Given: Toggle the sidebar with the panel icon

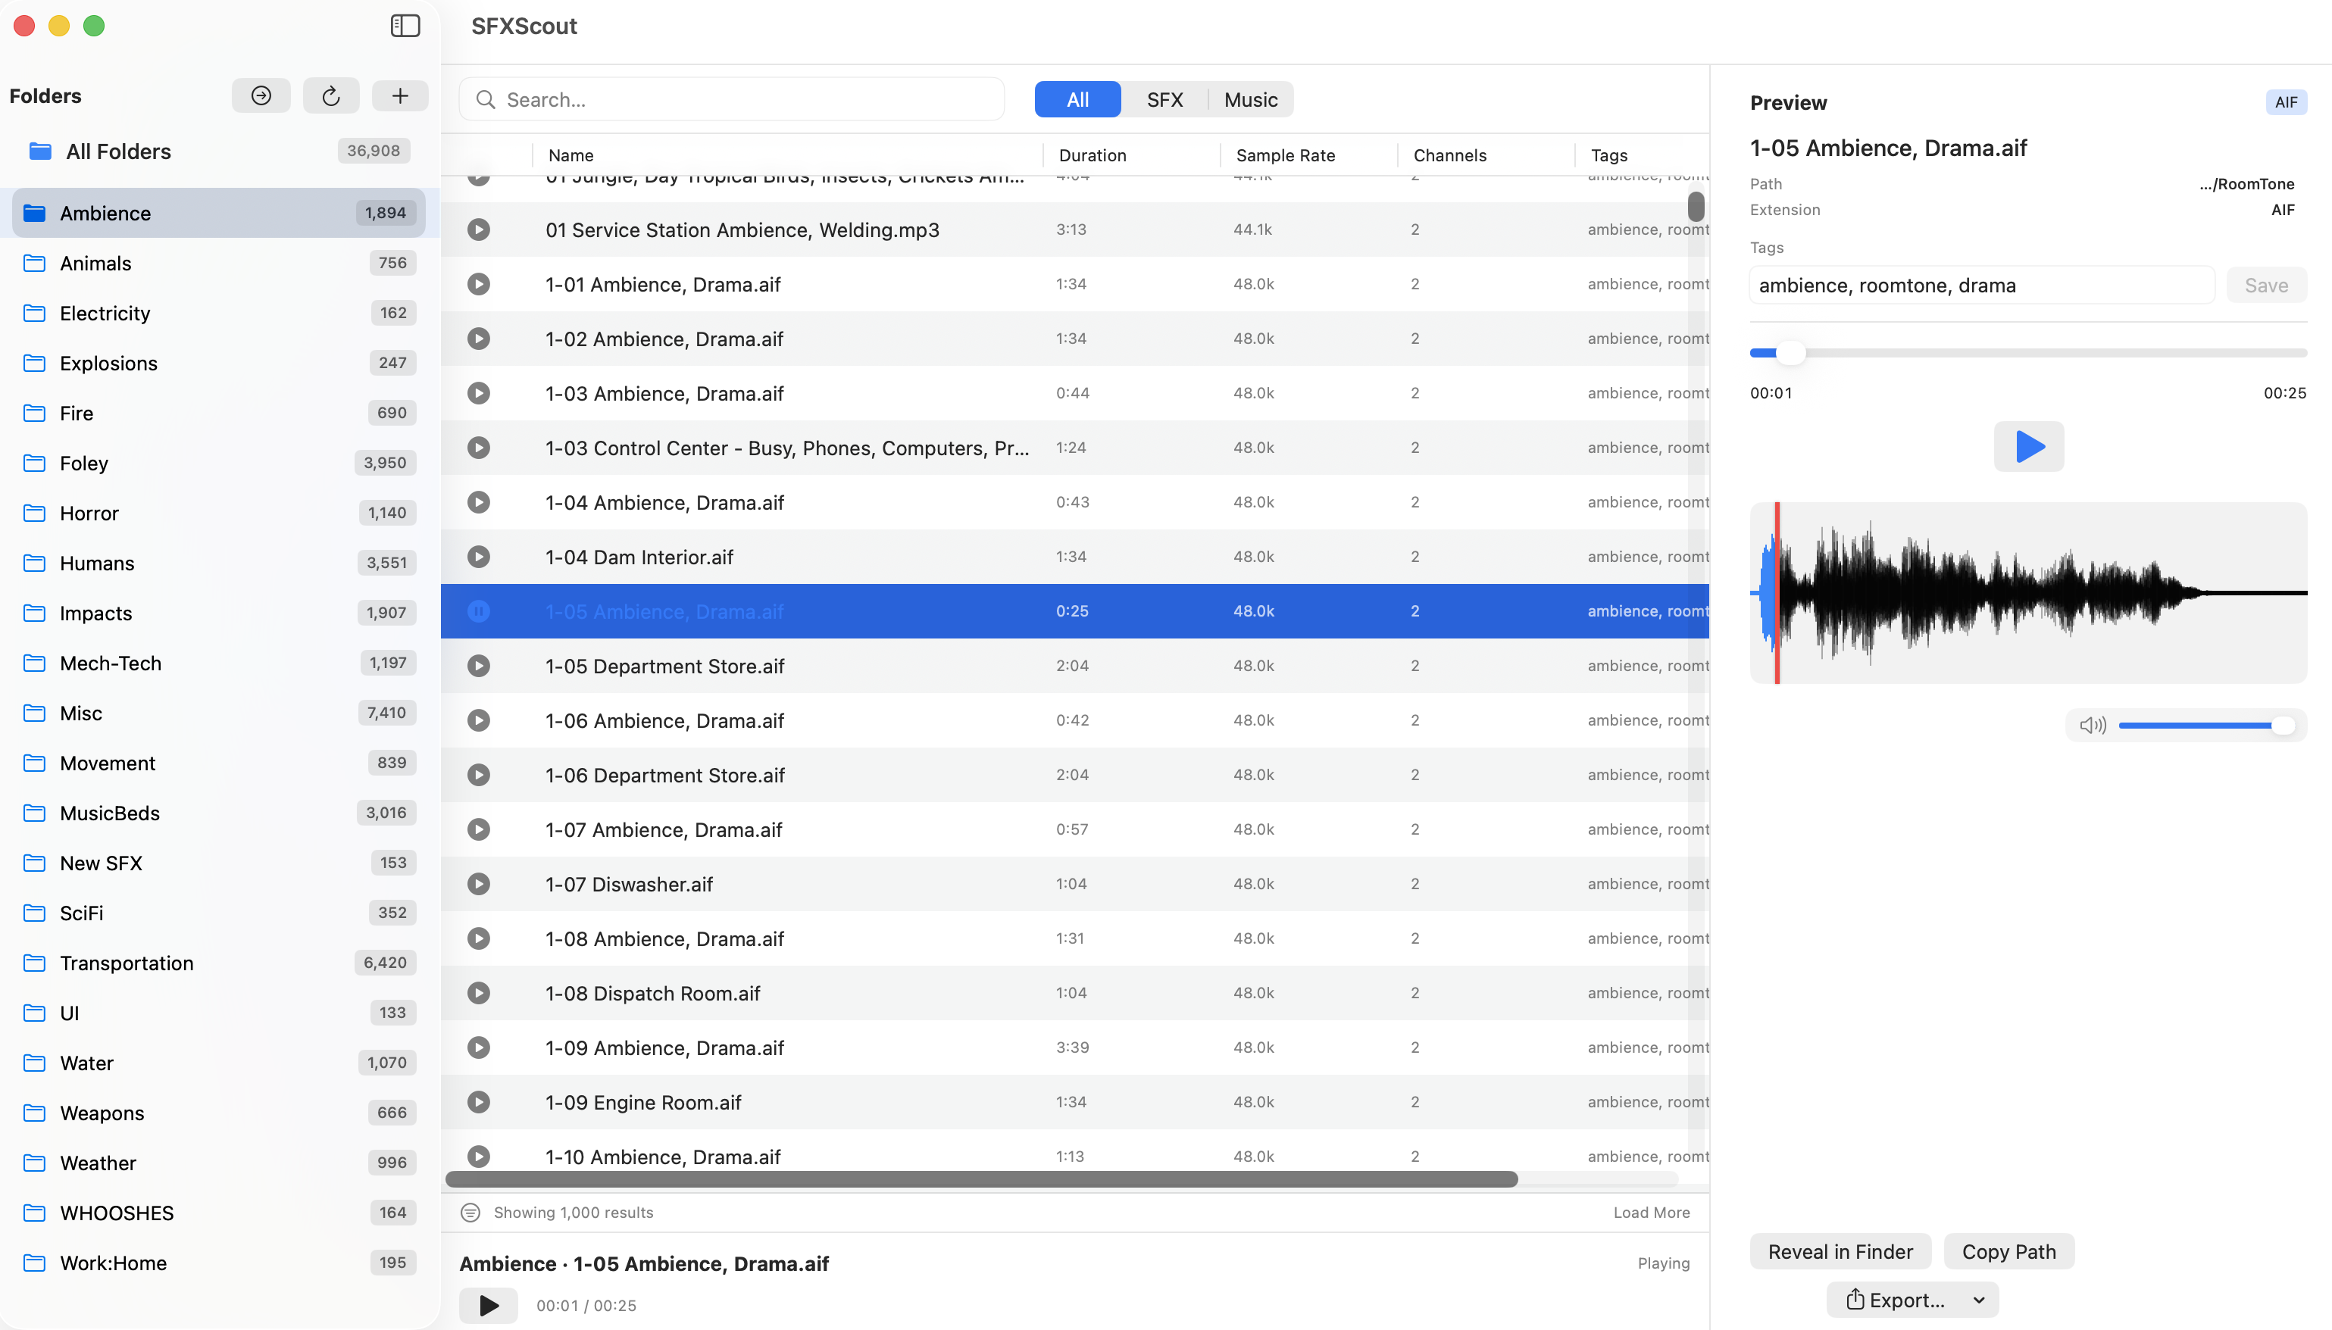Looking at the screenshot, I should (405, 26).
